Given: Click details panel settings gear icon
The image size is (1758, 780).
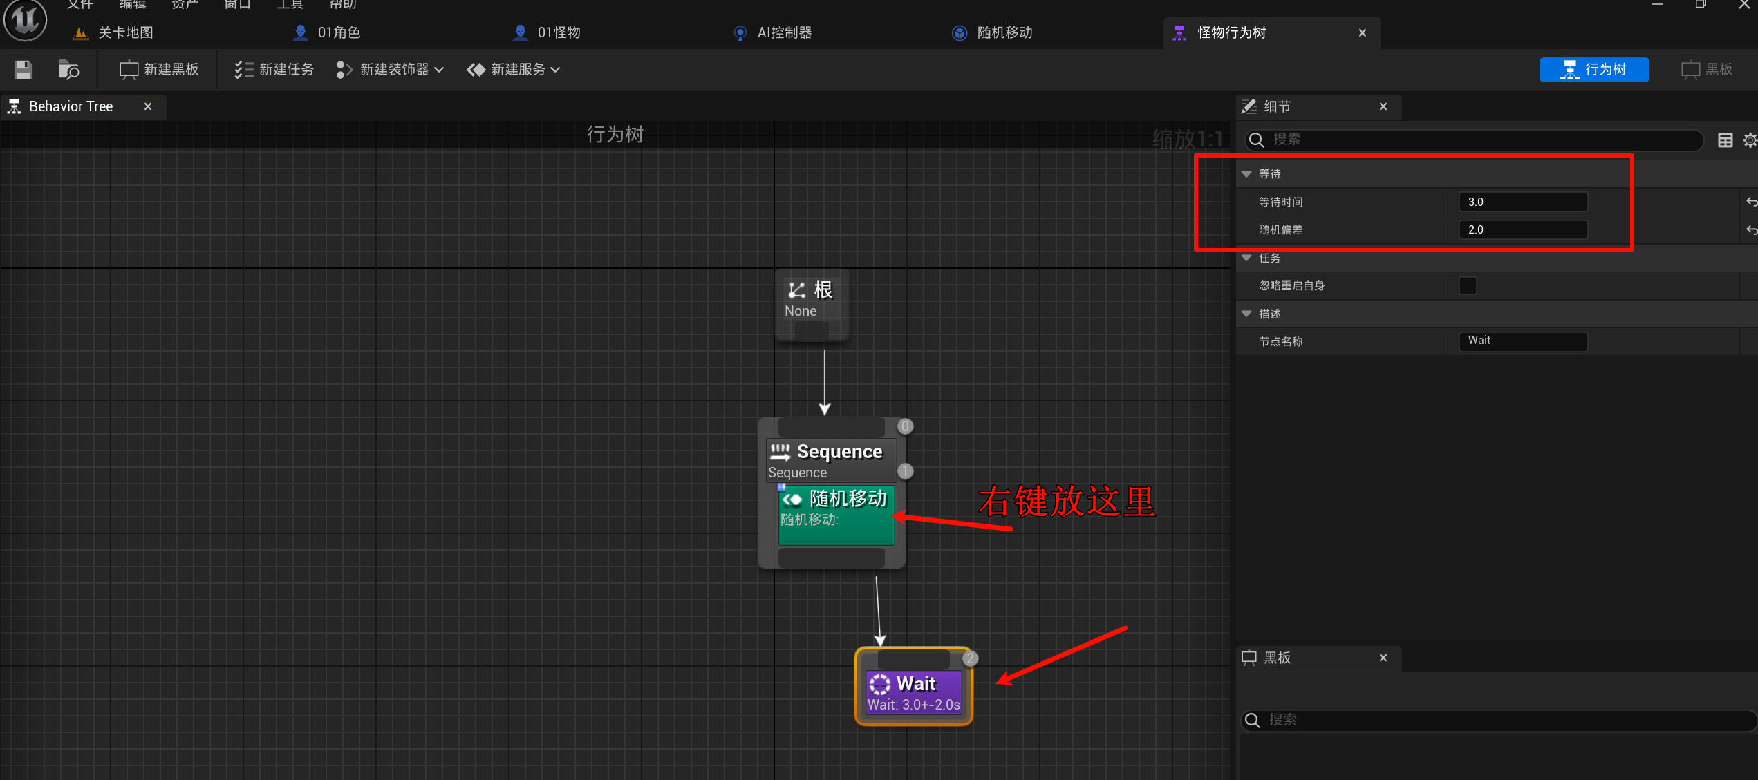Looking at the screenshot, I should pyautogui.click(x=1750, y=140).
